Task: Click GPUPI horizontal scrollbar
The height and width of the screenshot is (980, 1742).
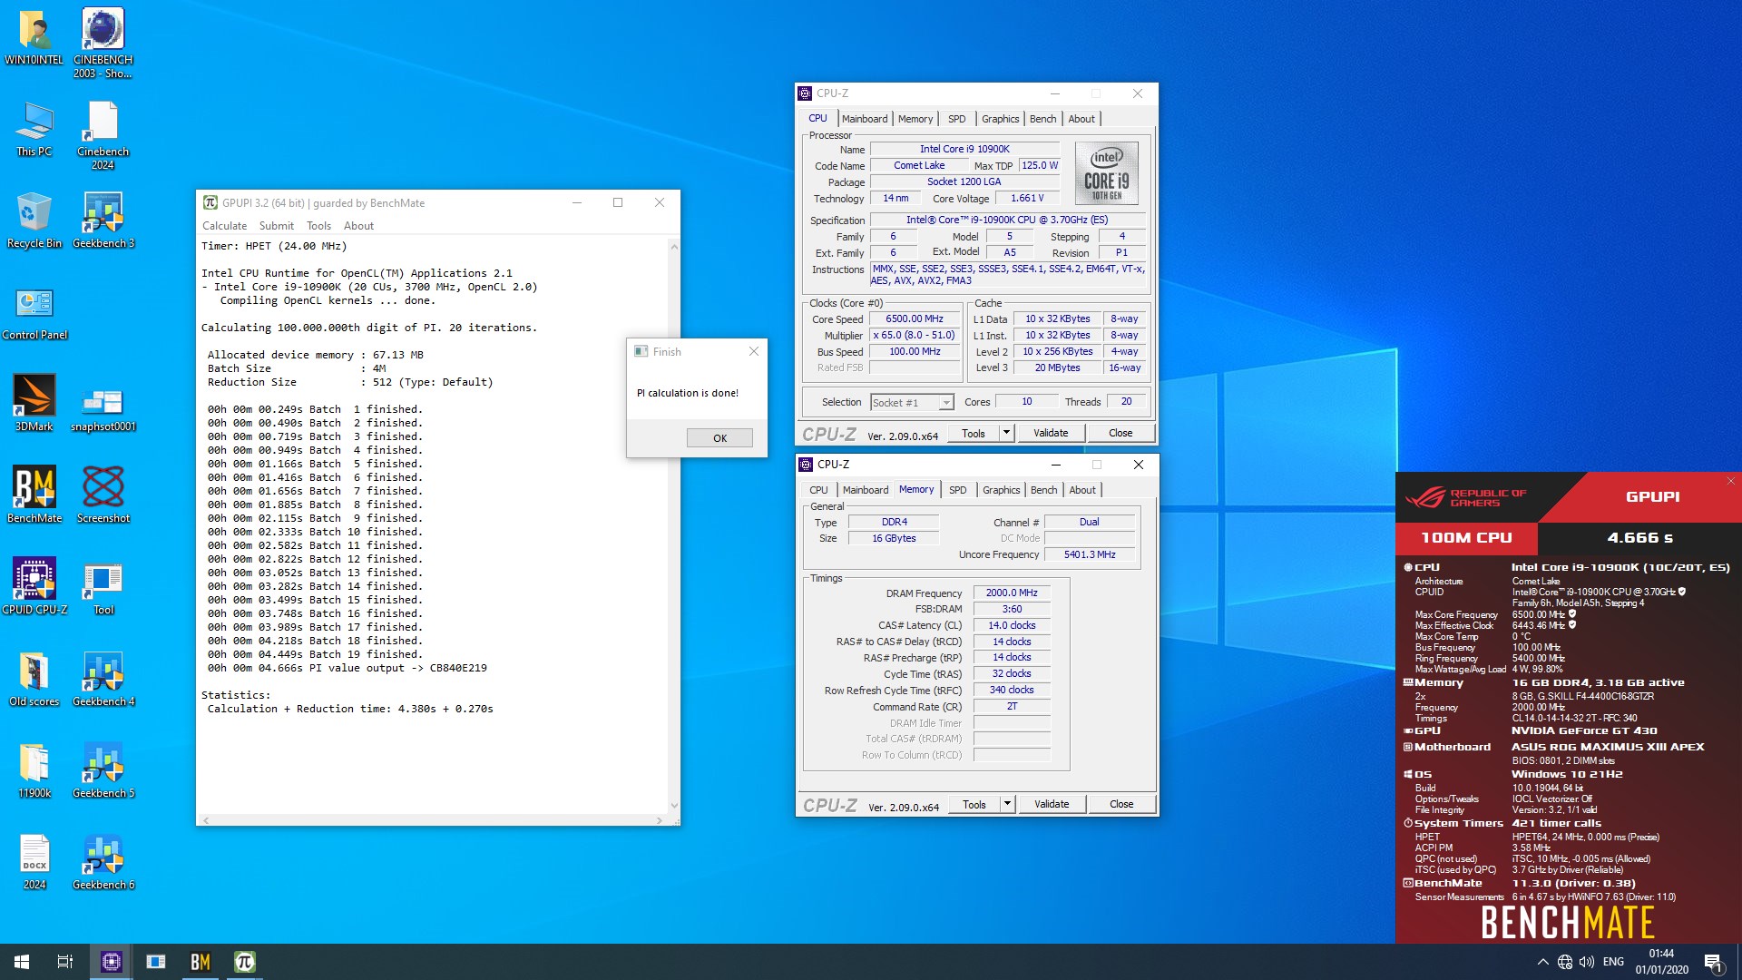Action: pyautogui.click(x=432, y=820)
